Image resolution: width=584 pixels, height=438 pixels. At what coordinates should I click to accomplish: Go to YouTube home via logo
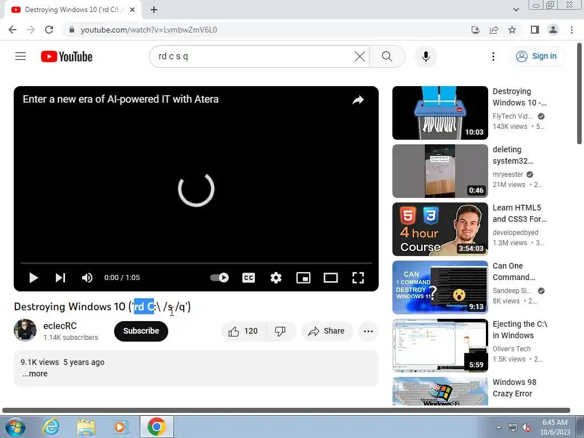pos(67,56)
